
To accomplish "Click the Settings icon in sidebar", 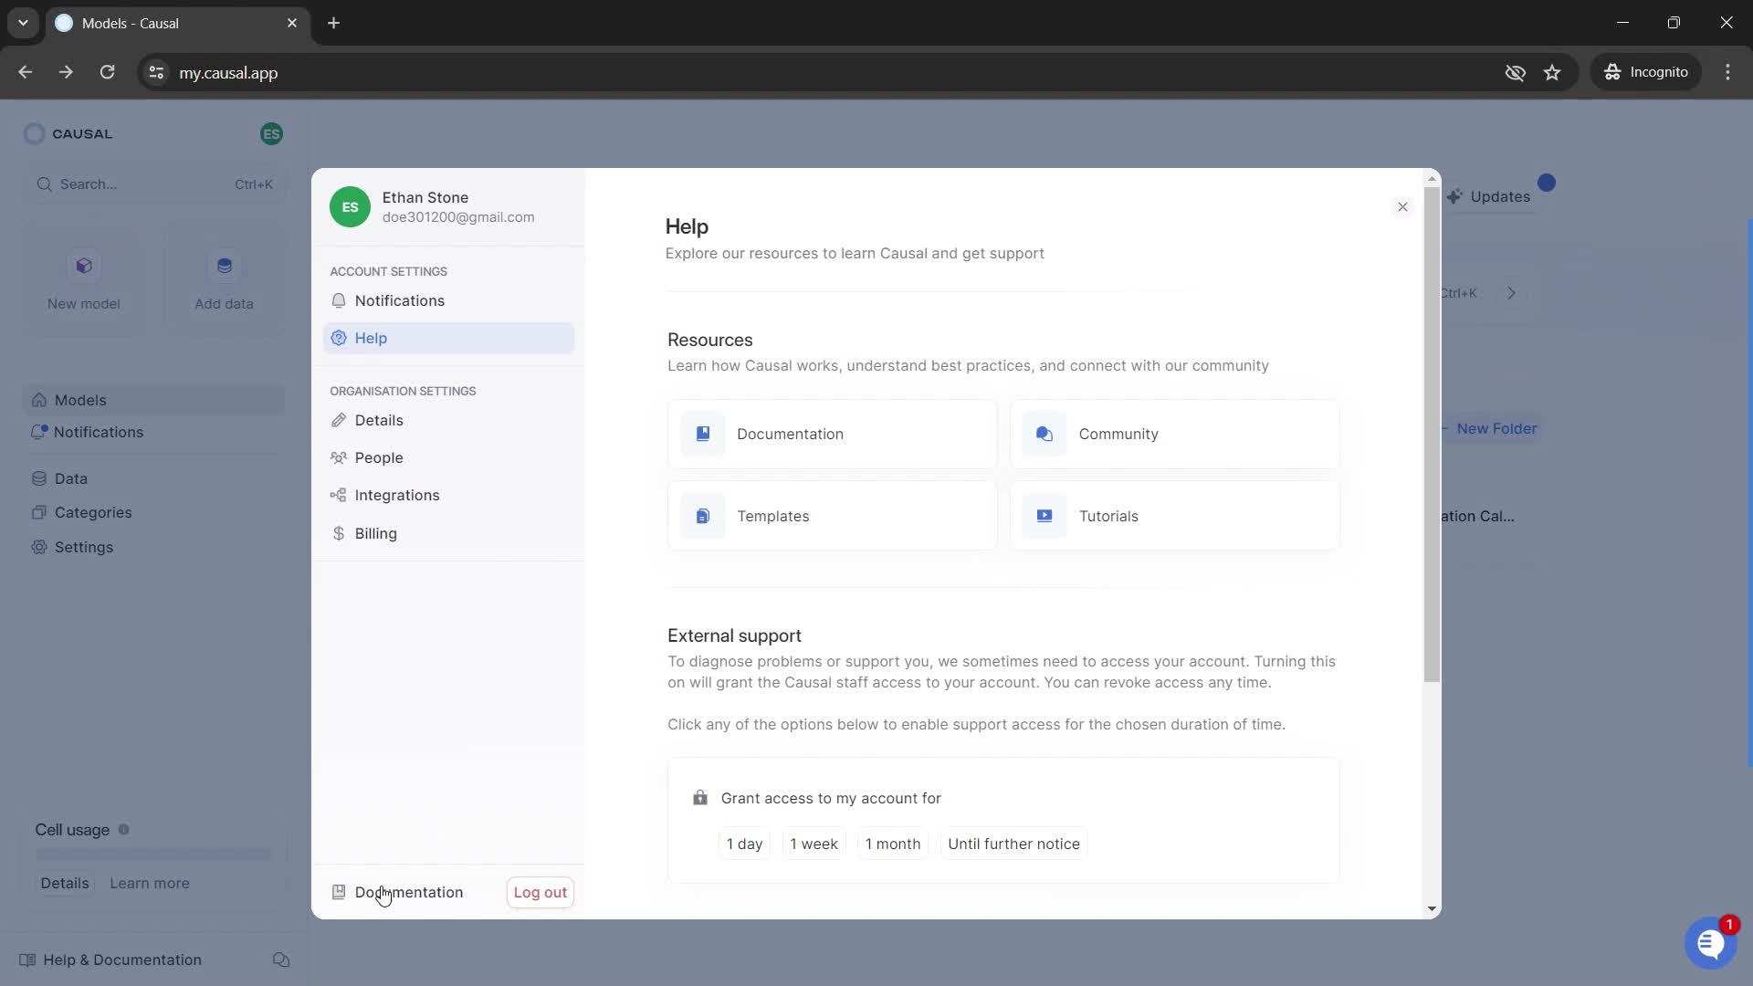I will pyautogui.click(x=38, y=547).
